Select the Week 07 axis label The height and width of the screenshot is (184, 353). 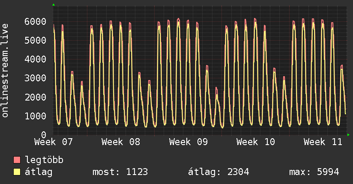[54, 142]
